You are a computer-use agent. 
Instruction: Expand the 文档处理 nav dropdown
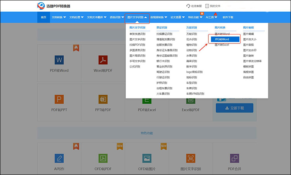tap(76, 17)
